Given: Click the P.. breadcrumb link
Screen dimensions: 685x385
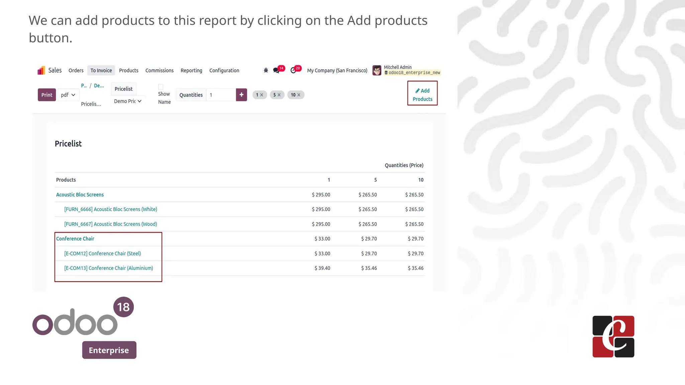Looking at the screenshot, I should coord(84,86).
